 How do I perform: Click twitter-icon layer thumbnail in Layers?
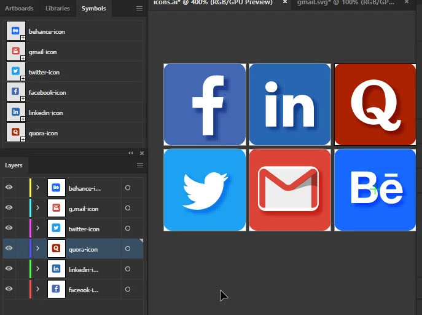[57, 228]
